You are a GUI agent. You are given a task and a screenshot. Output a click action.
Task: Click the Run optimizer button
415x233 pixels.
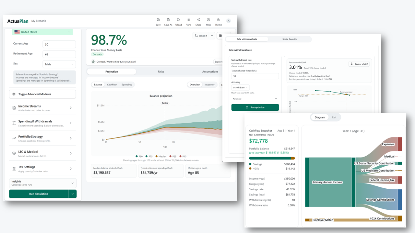click(x=255, y=107)
